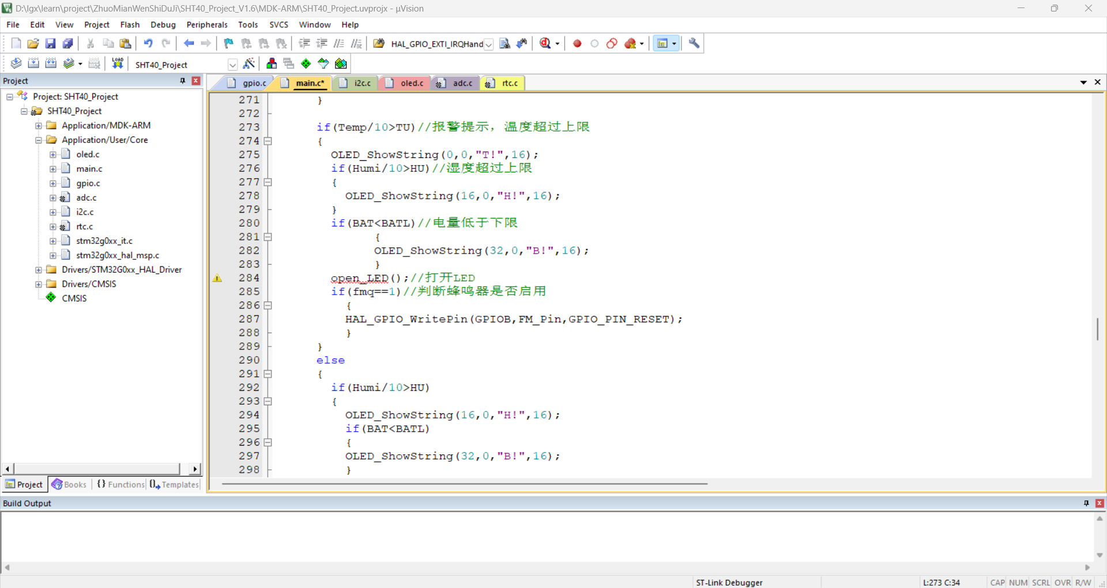Expand the Drivers/CMSIS folder

coord(39,284)
